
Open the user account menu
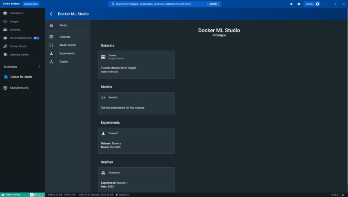pyautogui.click(x=312, y=4)
